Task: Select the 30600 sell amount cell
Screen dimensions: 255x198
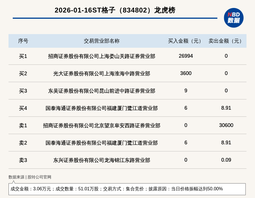Action: click(x=226, y=125)
